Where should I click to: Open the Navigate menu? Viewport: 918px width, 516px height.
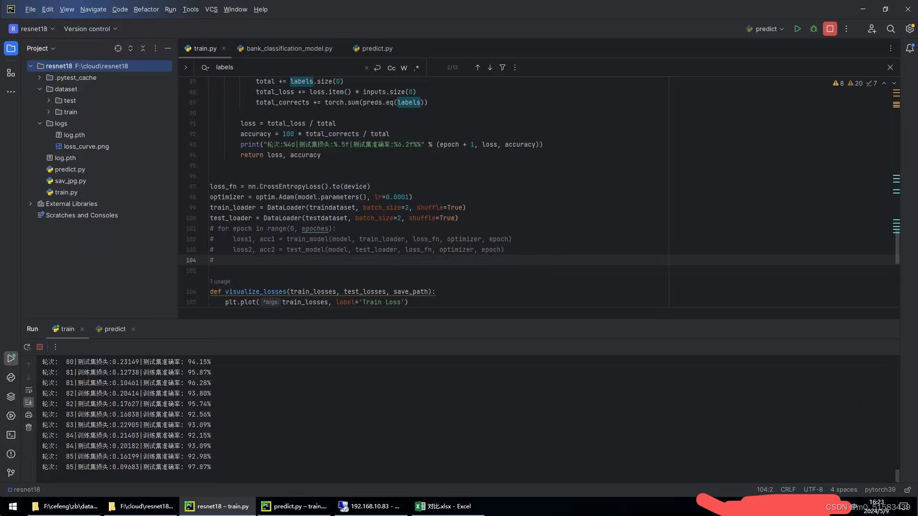pyautogui.click(x=93, y=9)
